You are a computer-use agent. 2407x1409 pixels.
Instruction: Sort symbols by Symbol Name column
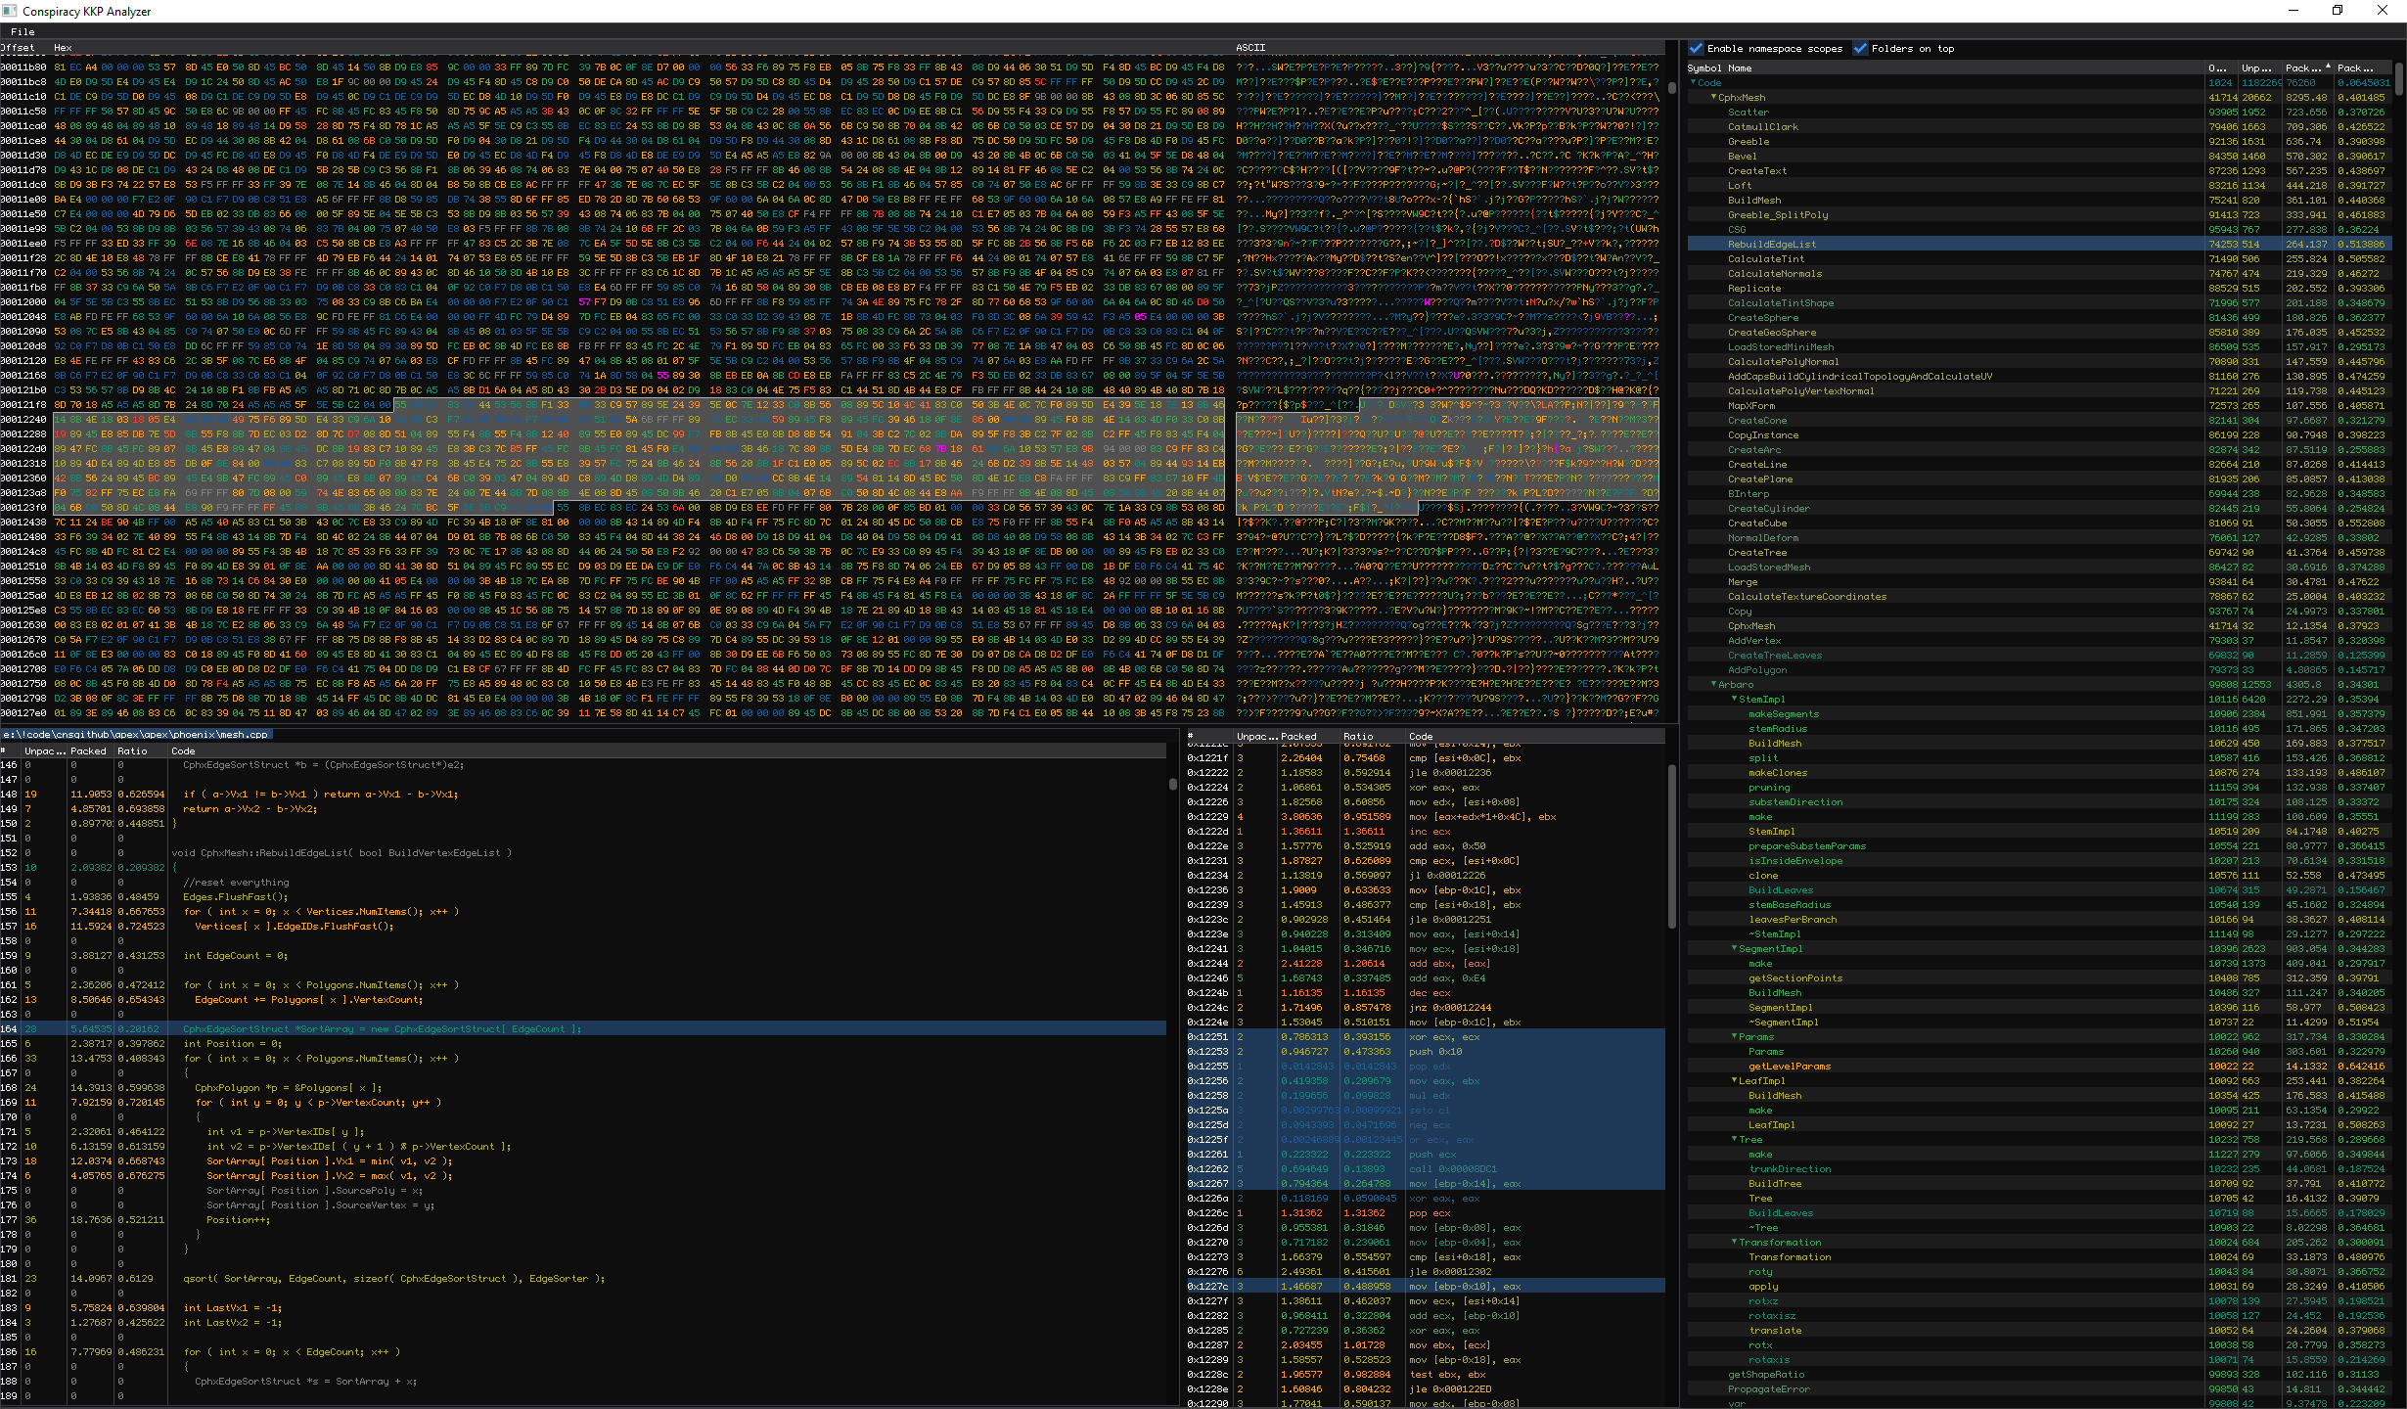point(1944,68)
